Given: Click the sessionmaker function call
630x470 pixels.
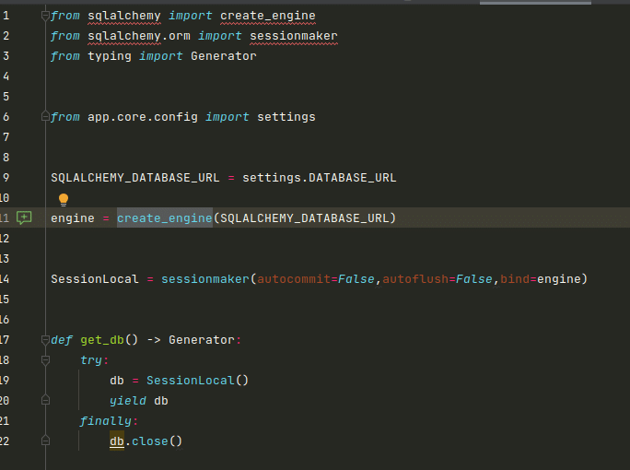Looking at the screenshot, I should coord(204,279).
